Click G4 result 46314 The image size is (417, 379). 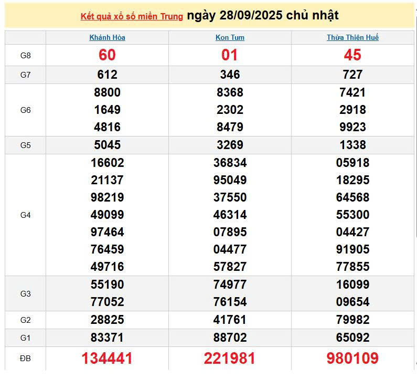[230, 215]
